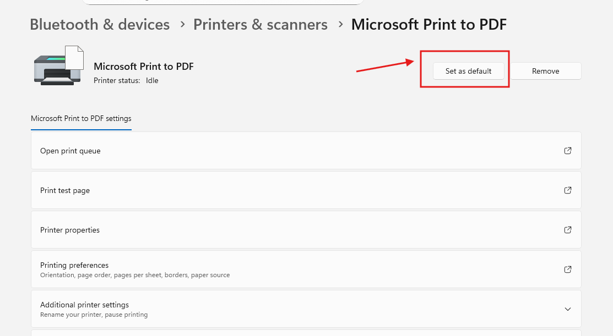The height and width of the screenshot is (336, 613).
Task: Remove the Microsoft Print to PDF printer
Action: (545, 71)
